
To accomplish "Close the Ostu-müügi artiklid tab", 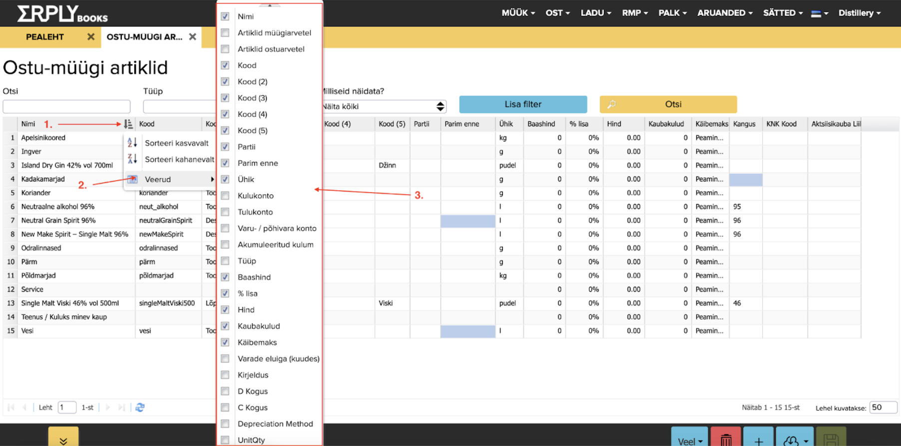I will coord(192,37).
